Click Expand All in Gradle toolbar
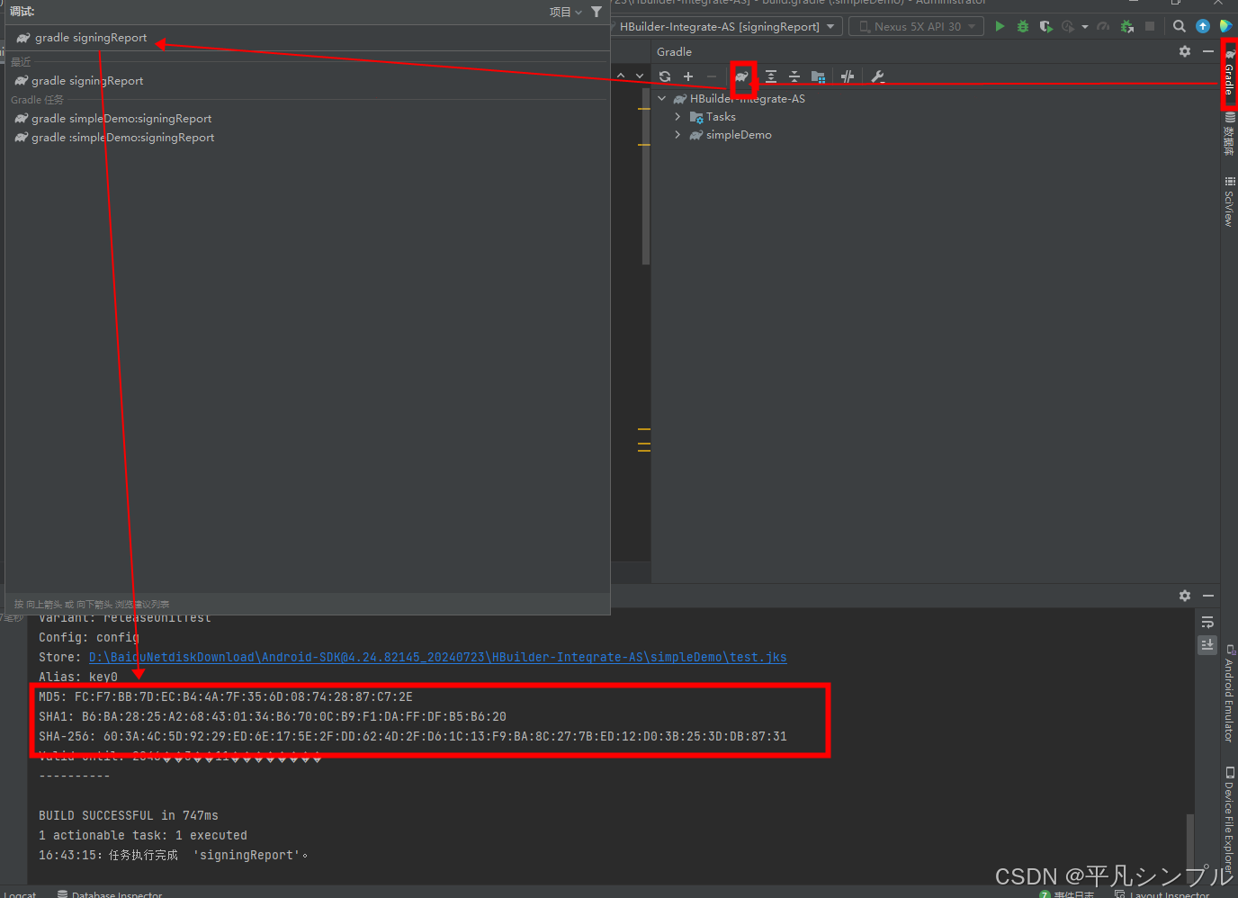 point(771,76)
